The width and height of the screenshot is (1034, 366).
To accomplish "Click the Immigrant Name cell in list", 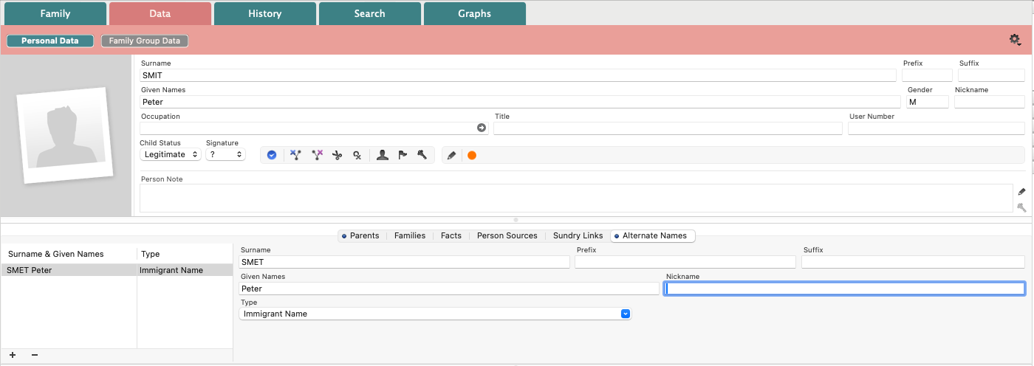I will 171,270.
